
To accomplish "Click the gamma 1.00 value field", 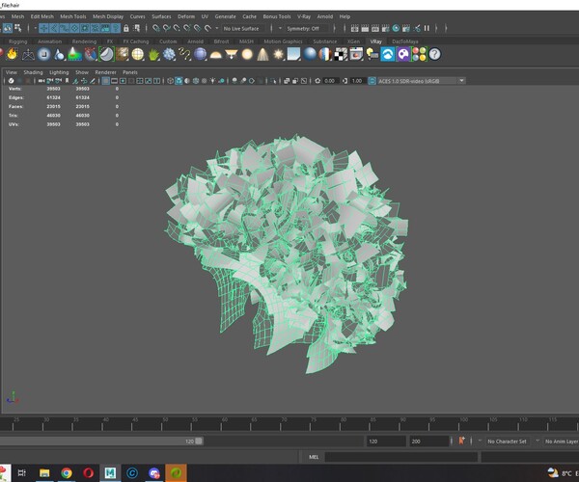I will point(357,81).
